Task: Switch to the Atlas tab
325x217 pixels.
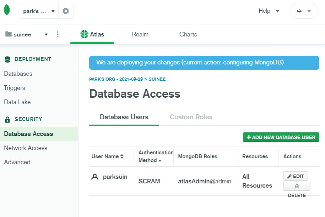Action: pyautogui.click(x=92, y=34)
